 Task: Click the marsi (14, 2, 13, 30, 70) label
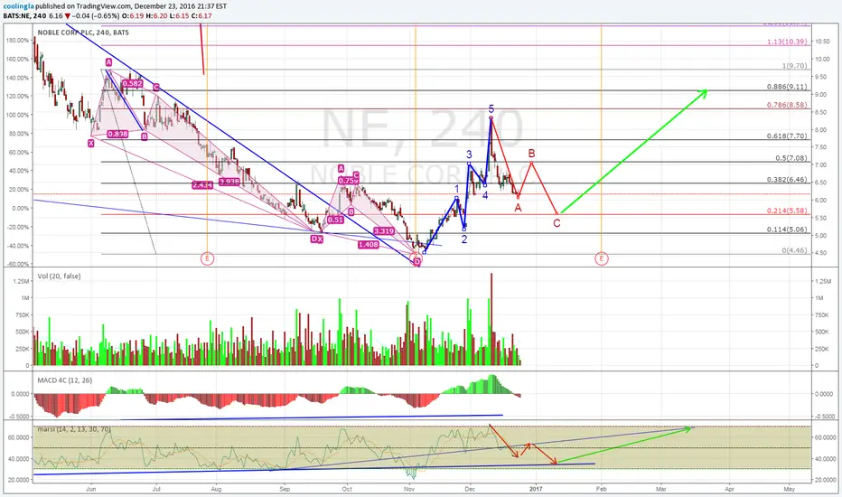tap(73, 429)
